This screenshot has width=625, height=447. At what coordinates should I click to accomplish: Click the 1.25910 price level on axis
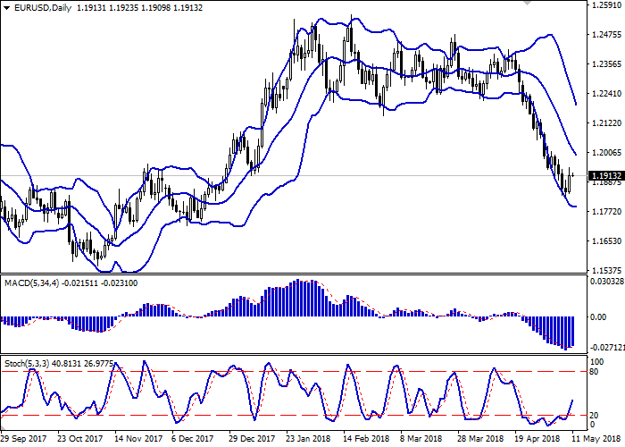click(x=604, y=5)
